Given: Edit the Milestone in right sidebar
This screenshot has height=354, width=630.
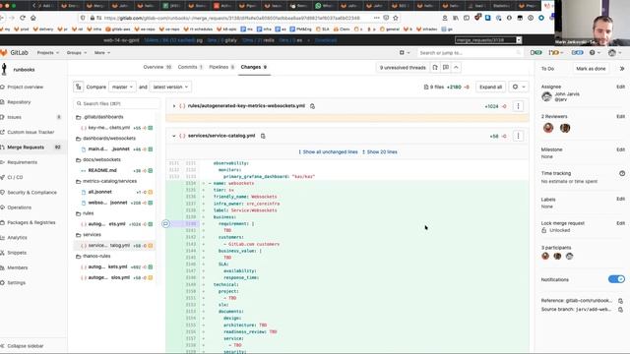Looking at the screenshot, I should click(x=620, y=149).
